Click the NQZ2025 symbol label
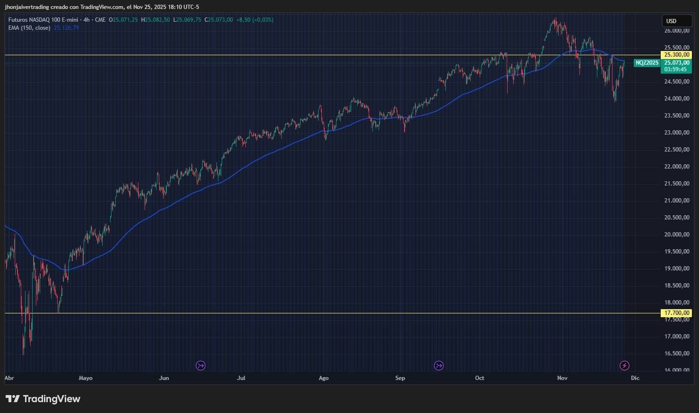This screenshot has width=699, height=413. pos(647,63)
